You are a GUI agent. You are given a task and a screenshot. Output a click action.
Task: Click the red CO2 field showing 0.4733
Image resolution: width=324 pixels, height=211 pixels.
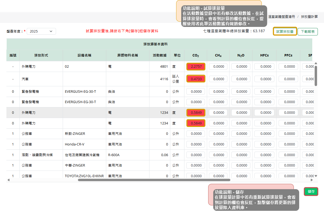tap(196, 79)
